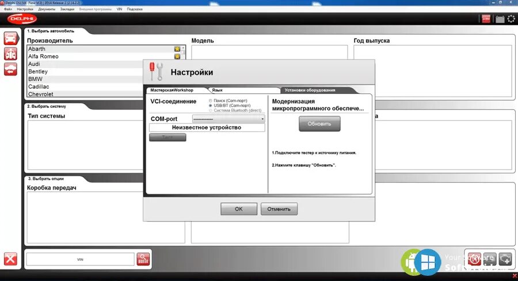Click the empty Тип системы list box

point(85,145)
